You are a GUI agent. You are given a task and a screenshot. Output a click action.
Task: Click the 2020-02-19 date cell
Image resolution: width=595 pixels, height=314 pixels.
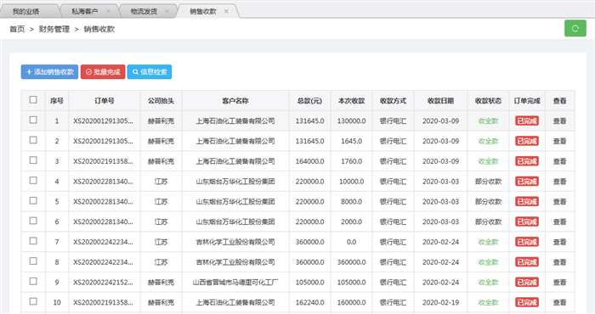(x=440, y=303)
